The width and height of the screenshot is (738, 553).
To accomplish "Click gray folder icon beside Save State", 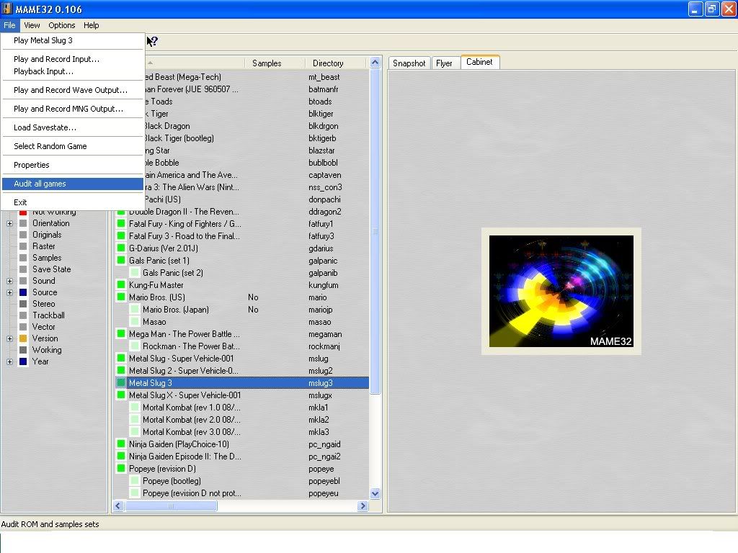I will [22, 269].
